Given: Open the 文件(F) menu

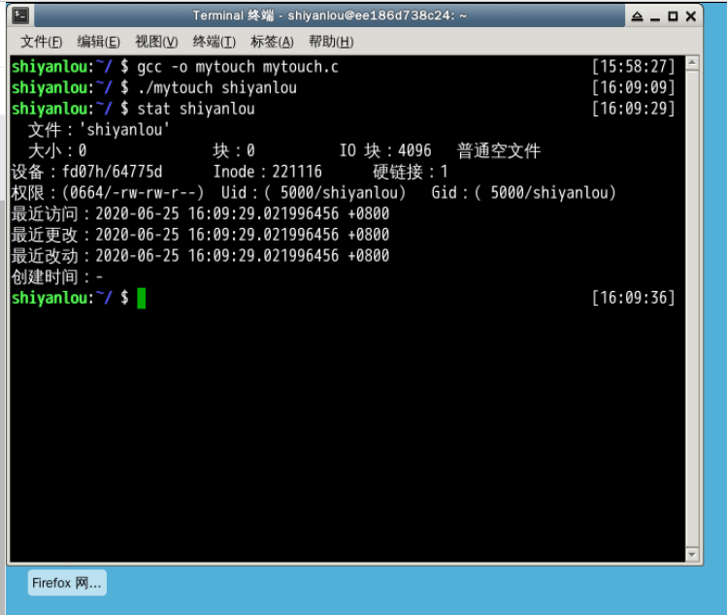Looking at the screenshot, I should tap(41, 42).
